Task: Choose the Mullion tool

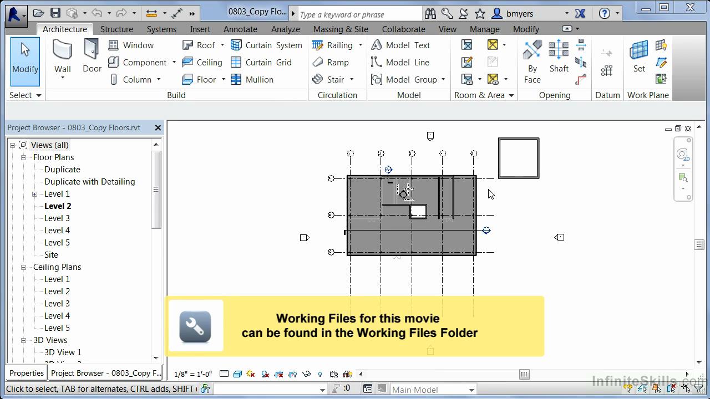Action: point(252,79)
